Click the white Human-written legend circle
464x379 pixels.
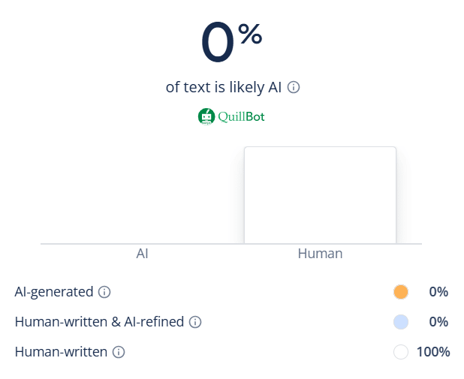coord(401,352)
